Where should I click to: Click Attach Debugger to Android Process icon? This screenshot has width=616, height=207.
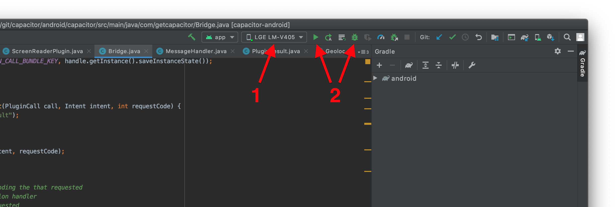(394, 37)
